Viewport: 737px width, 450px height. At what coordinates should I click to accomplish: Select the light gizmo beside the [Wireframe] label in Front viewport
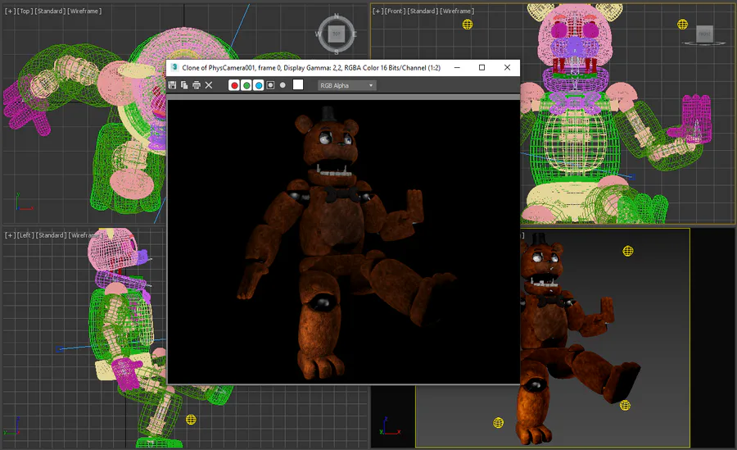(468, 25)
